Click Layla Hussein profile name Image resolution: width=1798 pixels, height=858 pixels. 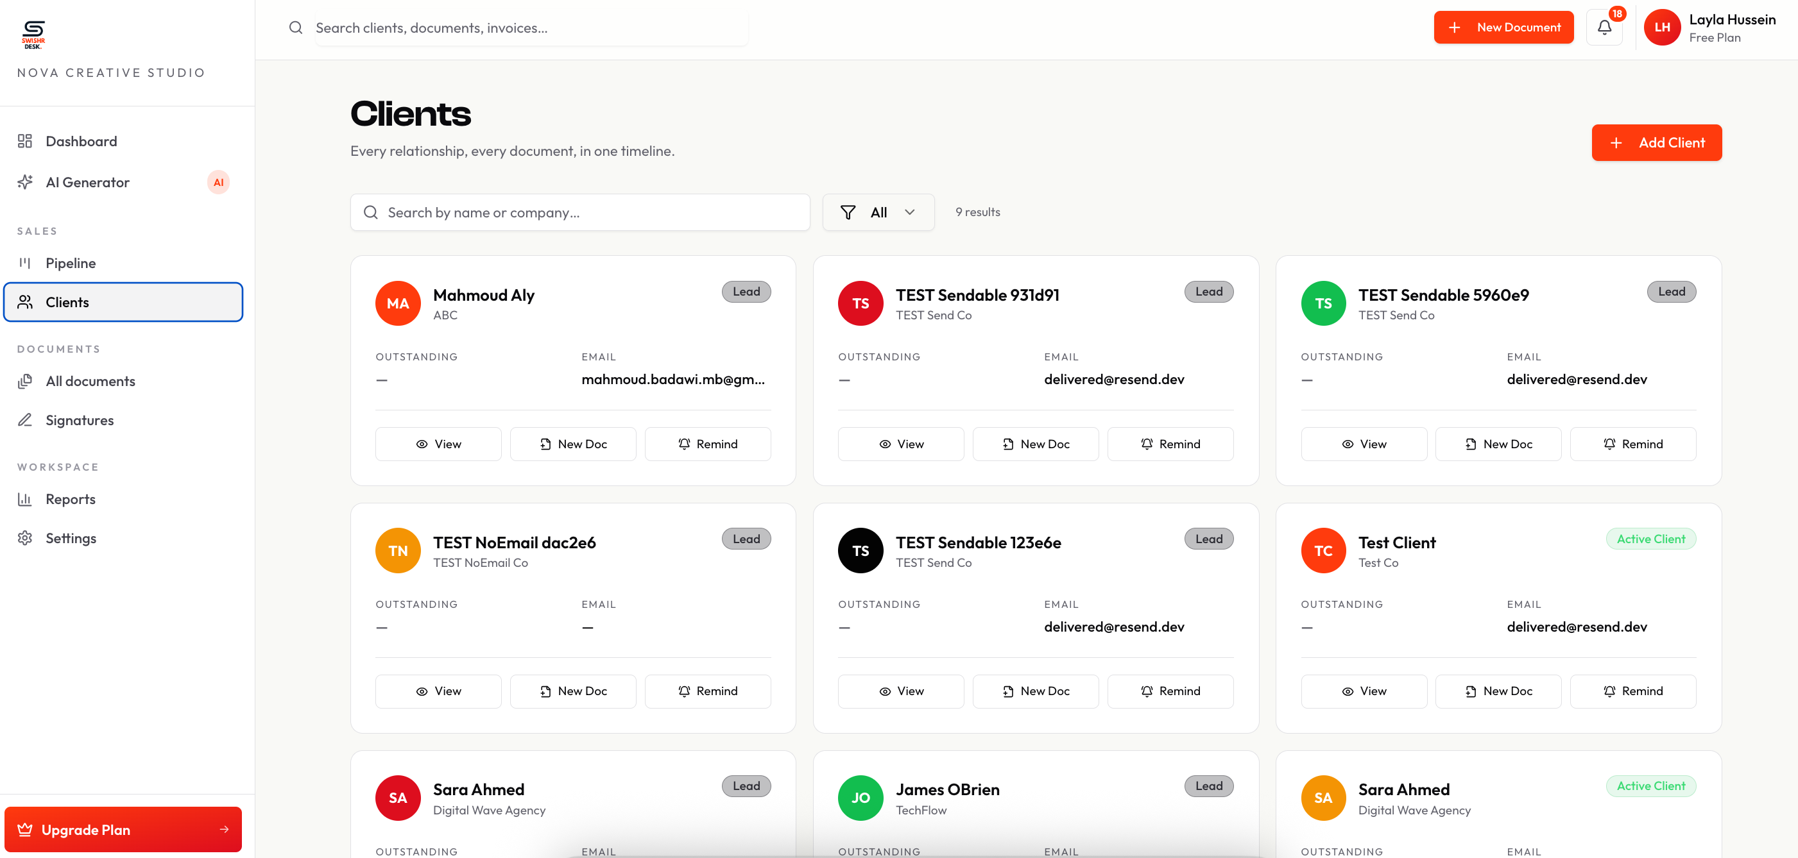(x=1733, y=19)
